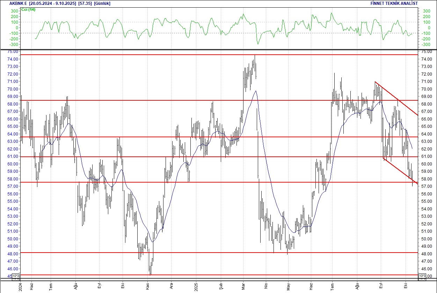The image size is (437, 293).
Task: Click the FİNNET TEKNİK ANALİST label
Action: tap(394, 3)
